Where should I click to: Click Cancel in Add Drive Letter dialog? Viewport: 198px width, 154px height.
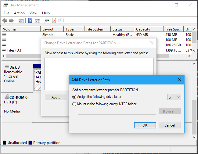pos(170,125)
